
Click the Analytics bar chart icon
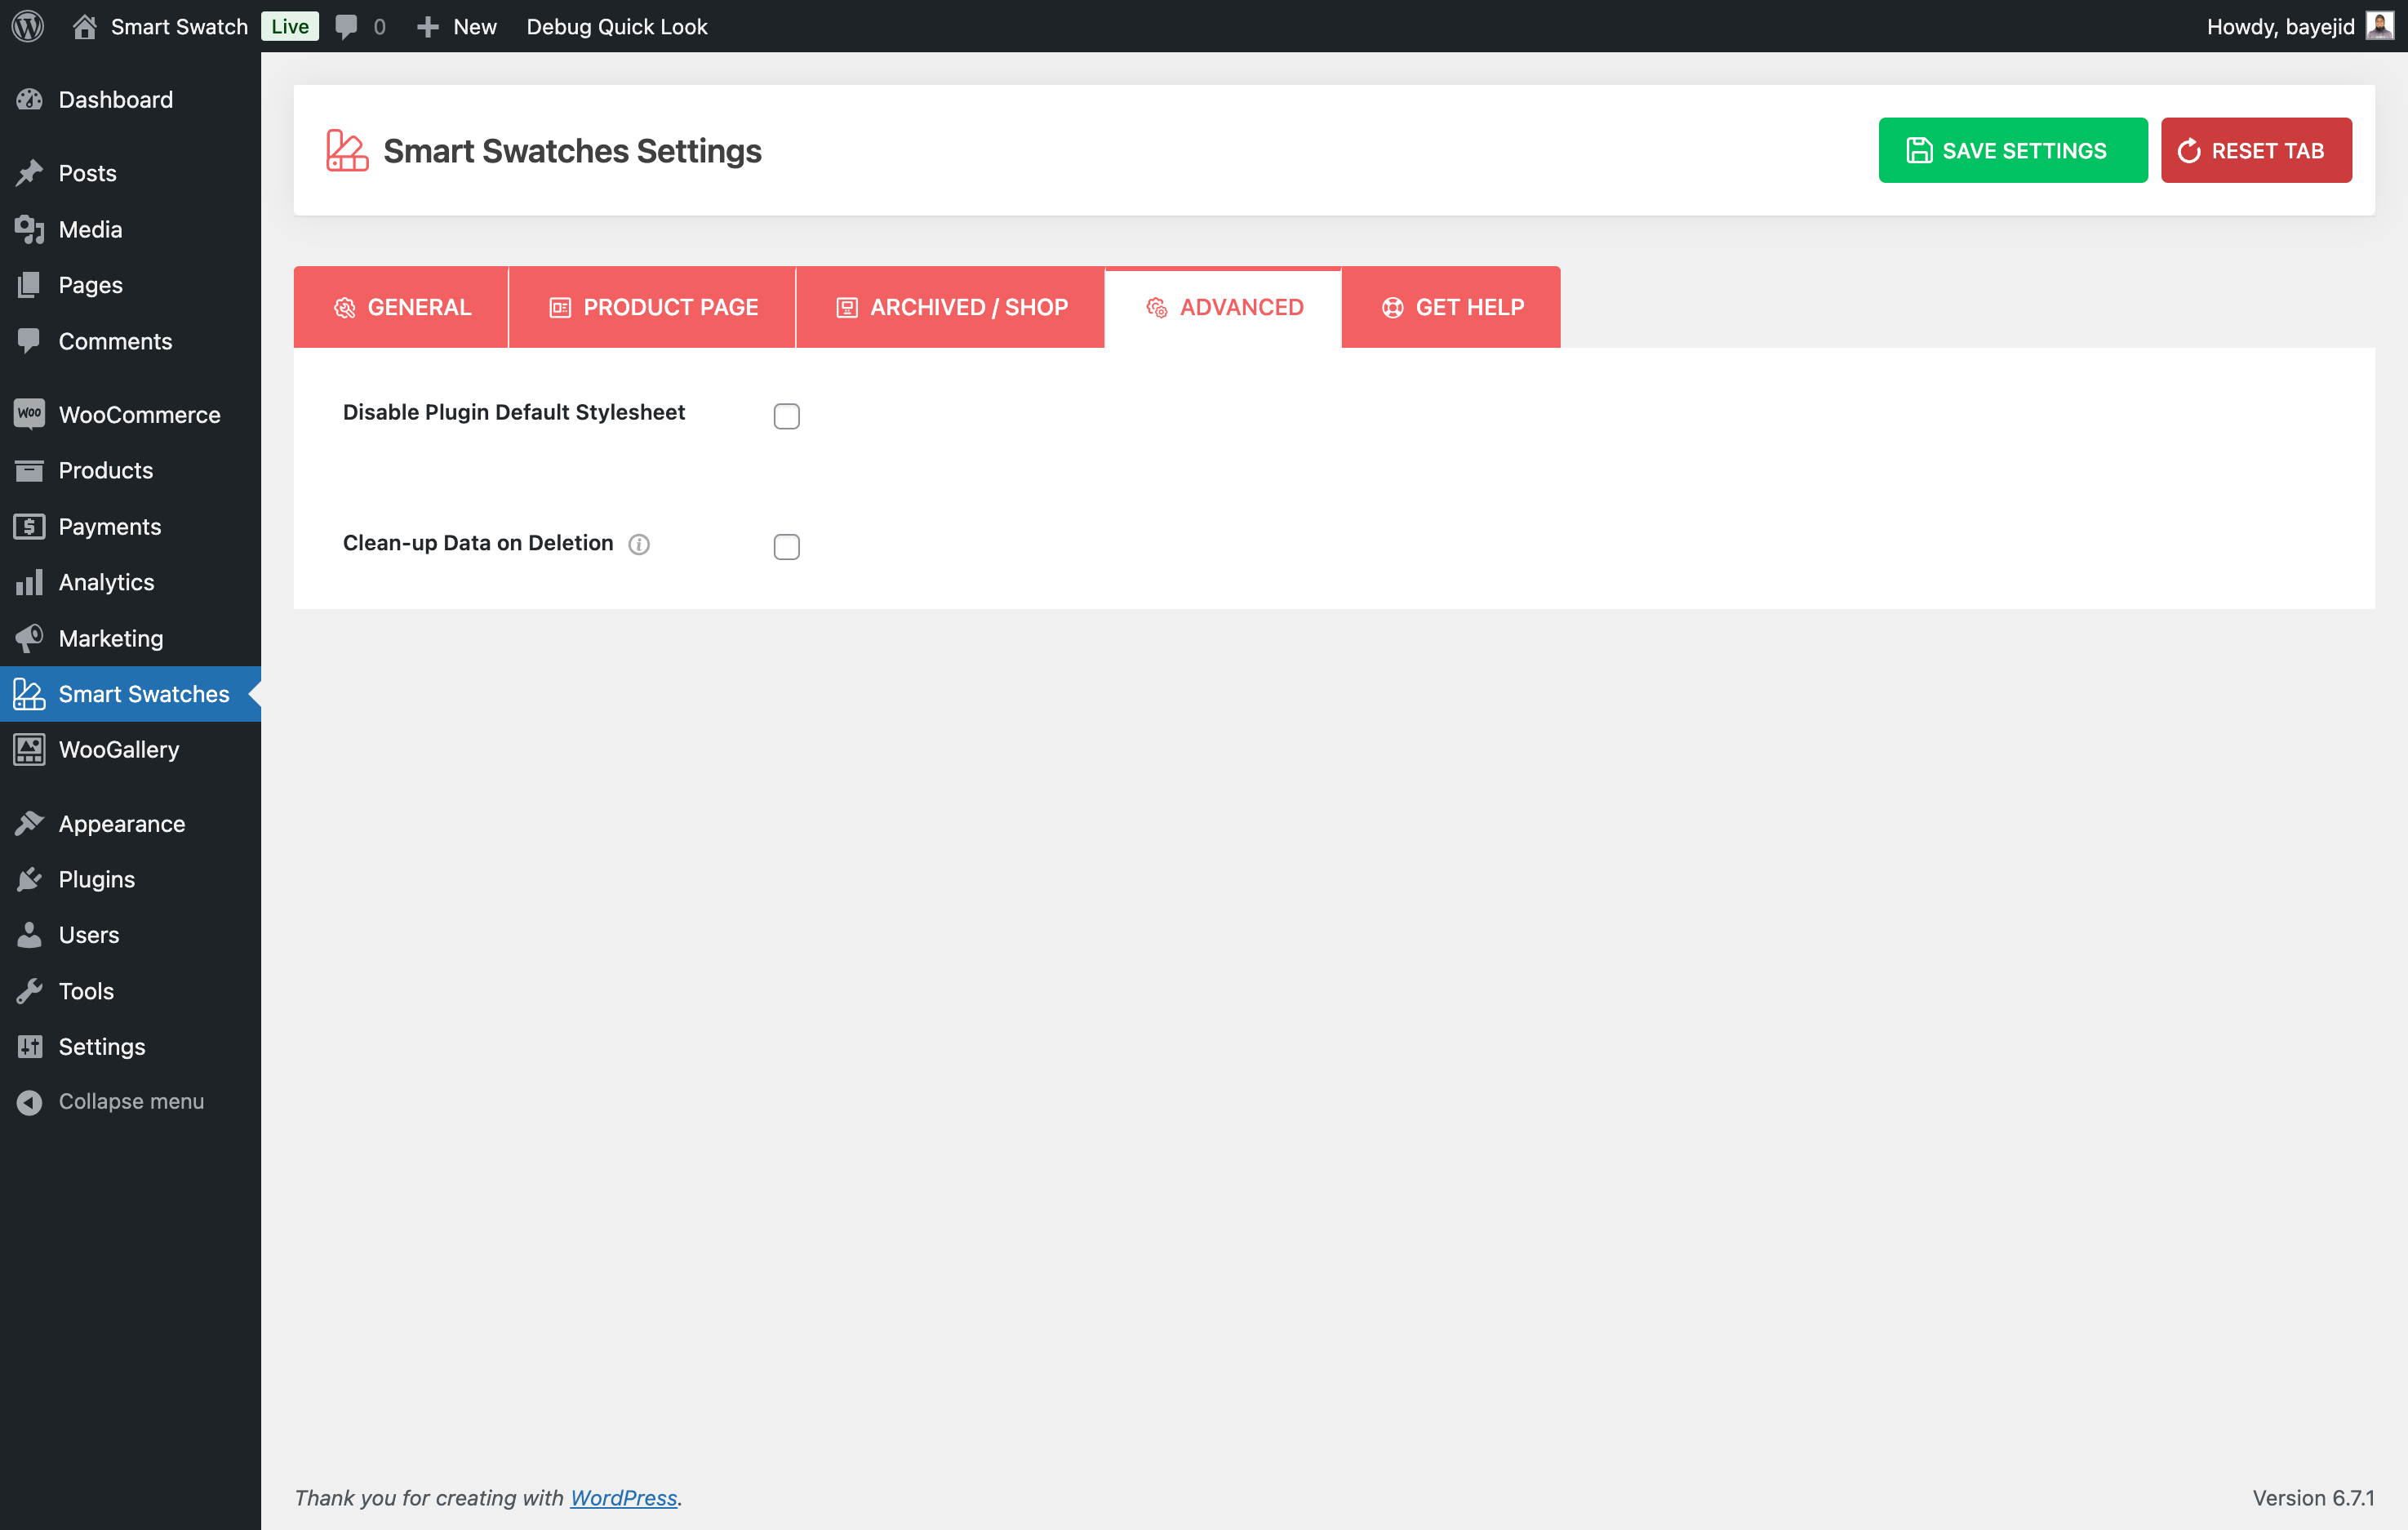coord(29,582)
